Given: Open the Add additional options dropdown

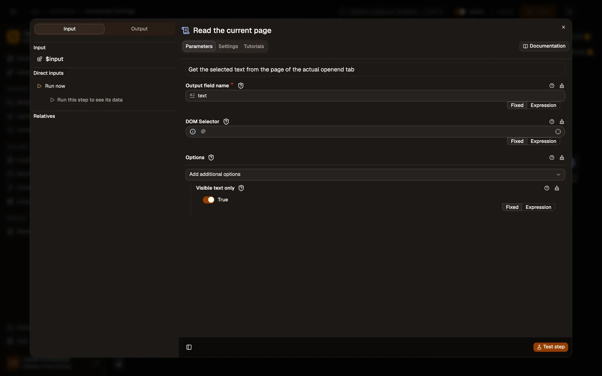Looking at the screenshot, I should (375, 174).
